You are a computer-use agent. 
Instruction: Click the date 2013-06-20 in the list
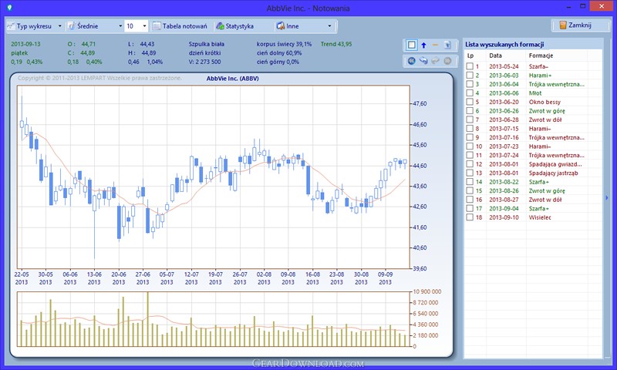point(504,102)
